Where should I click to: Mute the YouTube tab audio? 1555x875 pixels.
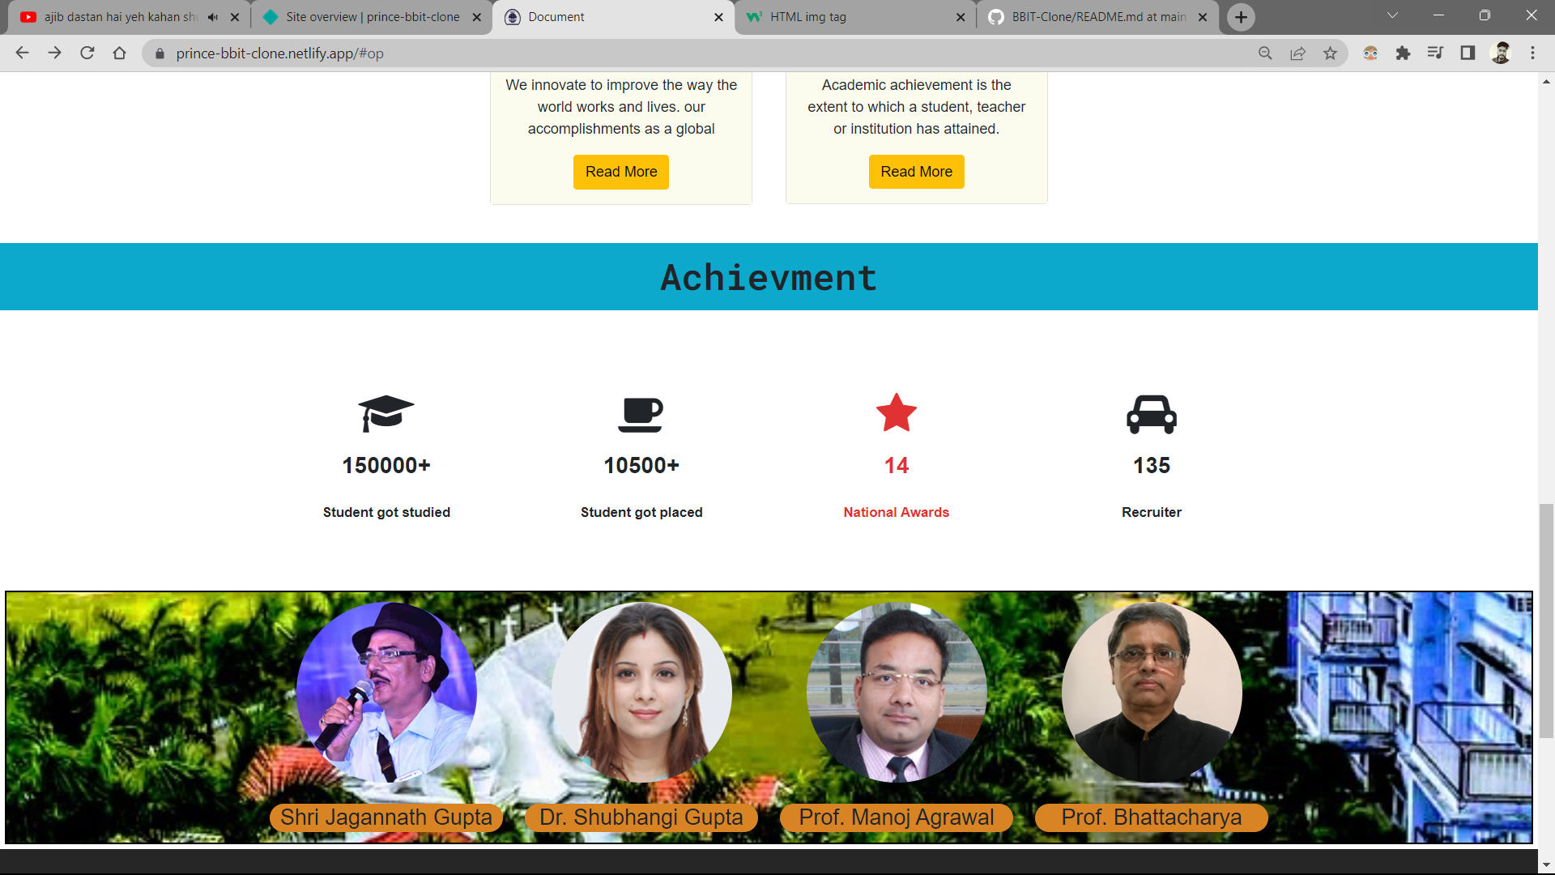[213, 17]
